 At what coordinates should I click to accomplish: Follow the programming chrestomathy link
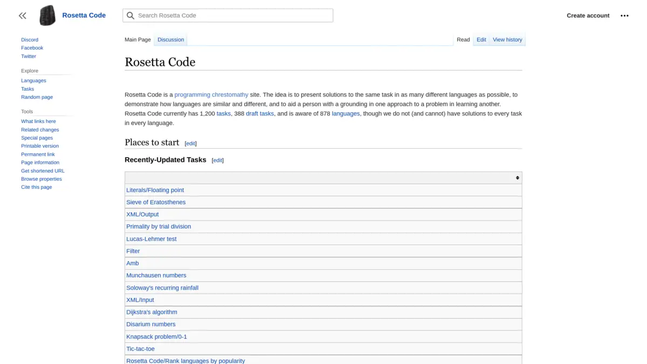click(211, 94)
